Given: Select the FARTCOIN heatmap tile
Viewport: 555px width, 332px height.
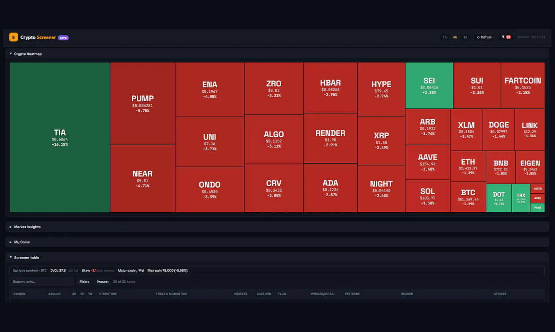Looking at the screenshot, I should [x=523, y=85].
